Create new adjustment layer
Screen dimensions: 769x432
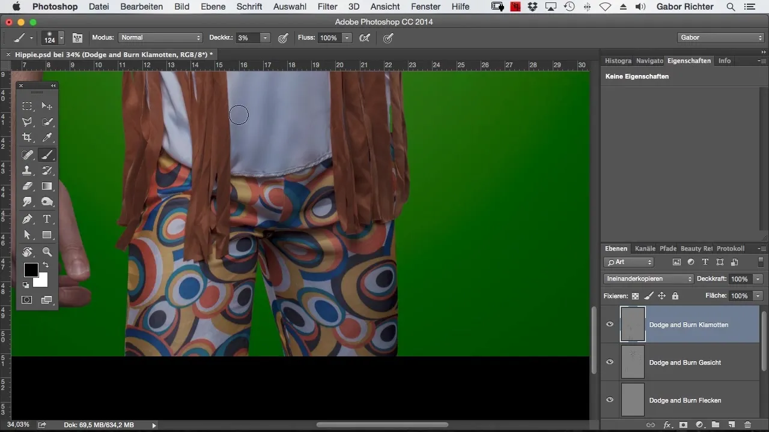coord(699,425)
